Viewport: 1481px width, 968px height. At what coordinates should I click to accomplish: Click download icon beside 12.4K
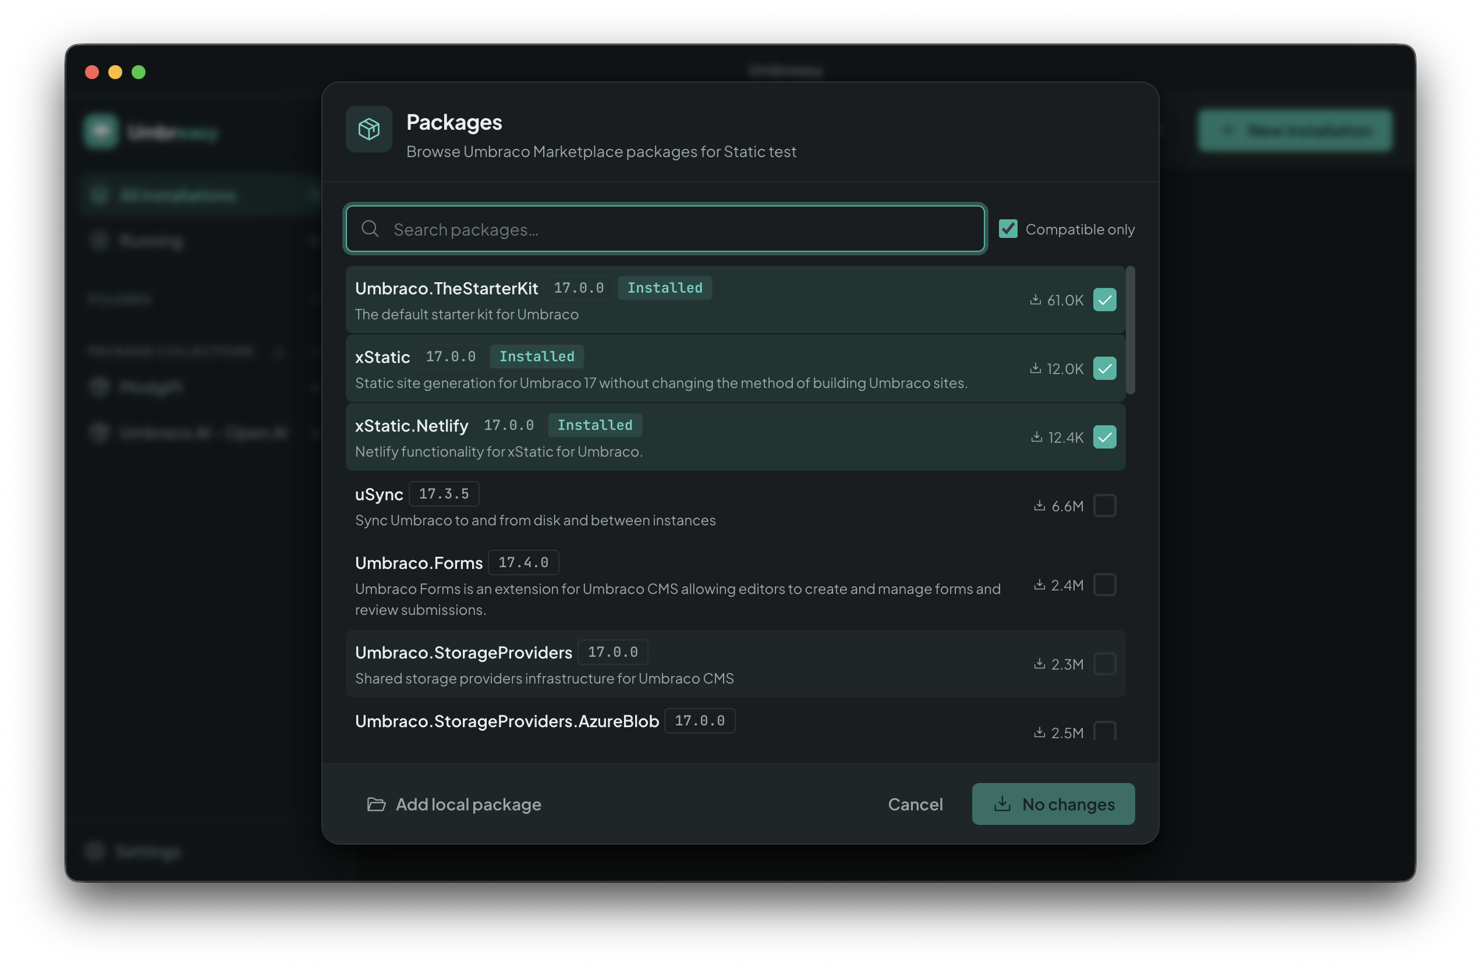pos(1037,437)
